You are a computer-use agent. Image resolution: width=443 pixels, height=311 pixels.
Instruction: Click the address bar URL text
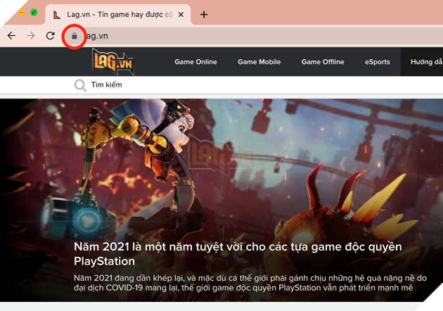tap(97, 36)
